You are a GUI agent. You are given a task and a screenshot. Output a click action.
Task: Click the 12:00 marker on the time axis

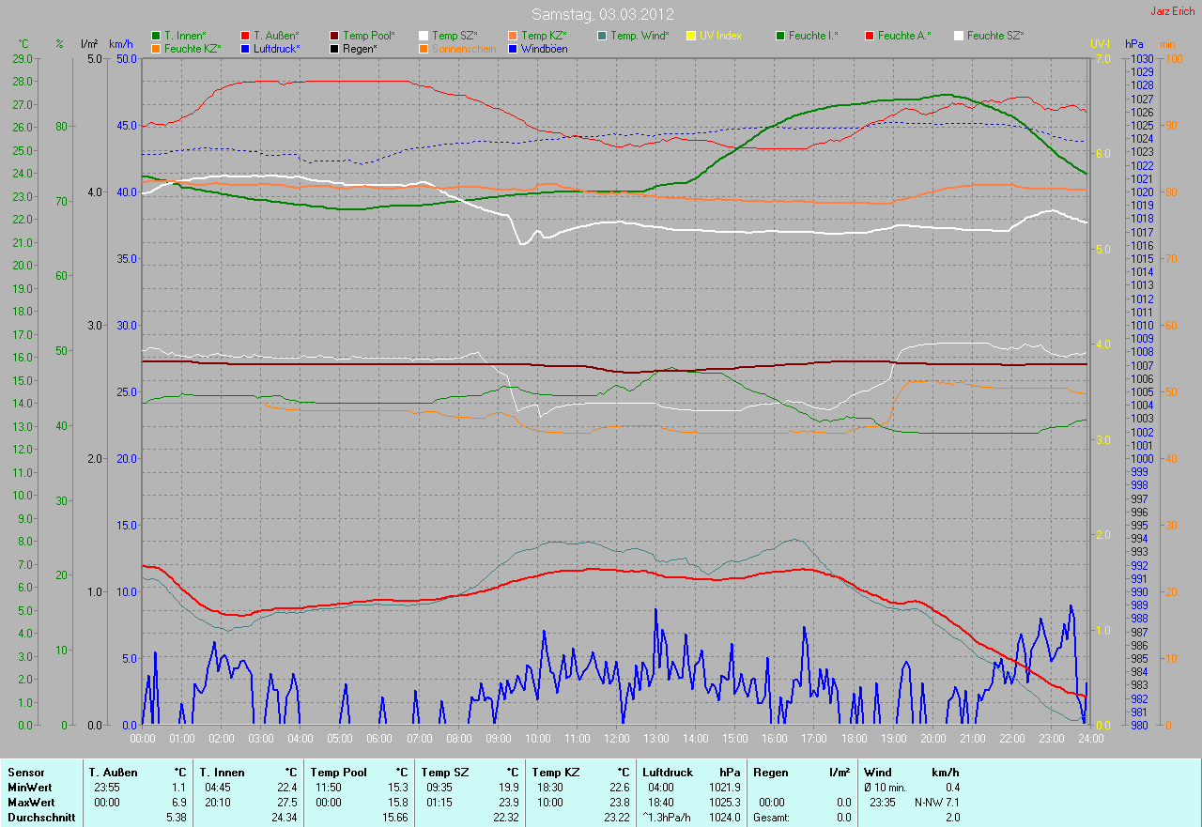[x=616, y=739]
